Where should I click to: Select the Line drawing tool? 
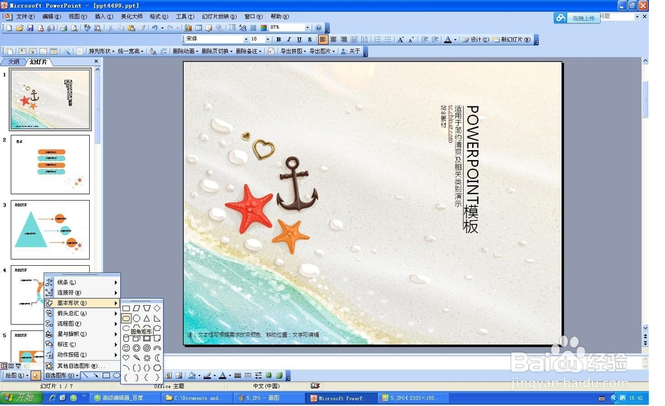(x=85, y=375)
